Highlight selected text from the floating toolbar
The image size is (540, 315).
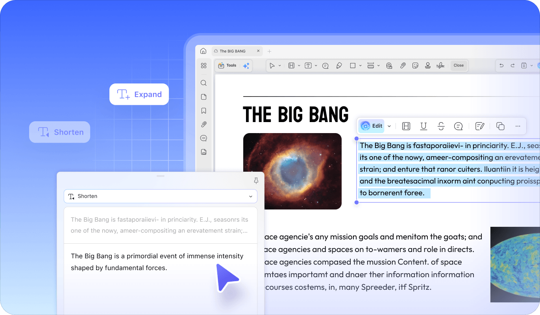406,126
